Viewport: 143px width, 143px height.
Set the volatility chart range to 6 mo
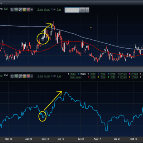pos(47,76)
